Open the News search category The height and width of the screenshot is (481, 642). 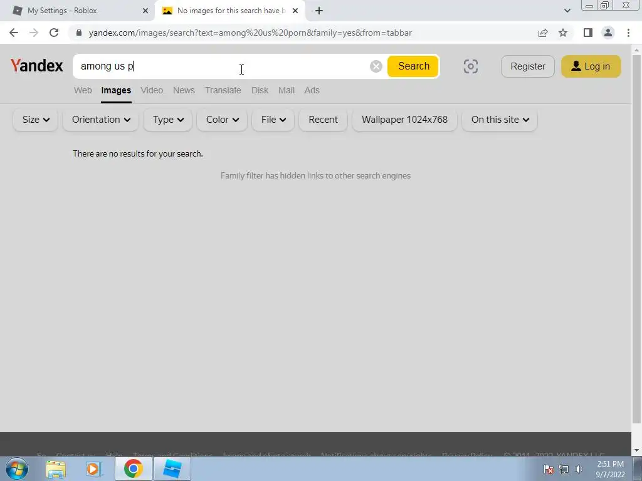pyautogui.click(x=184, y=90)
